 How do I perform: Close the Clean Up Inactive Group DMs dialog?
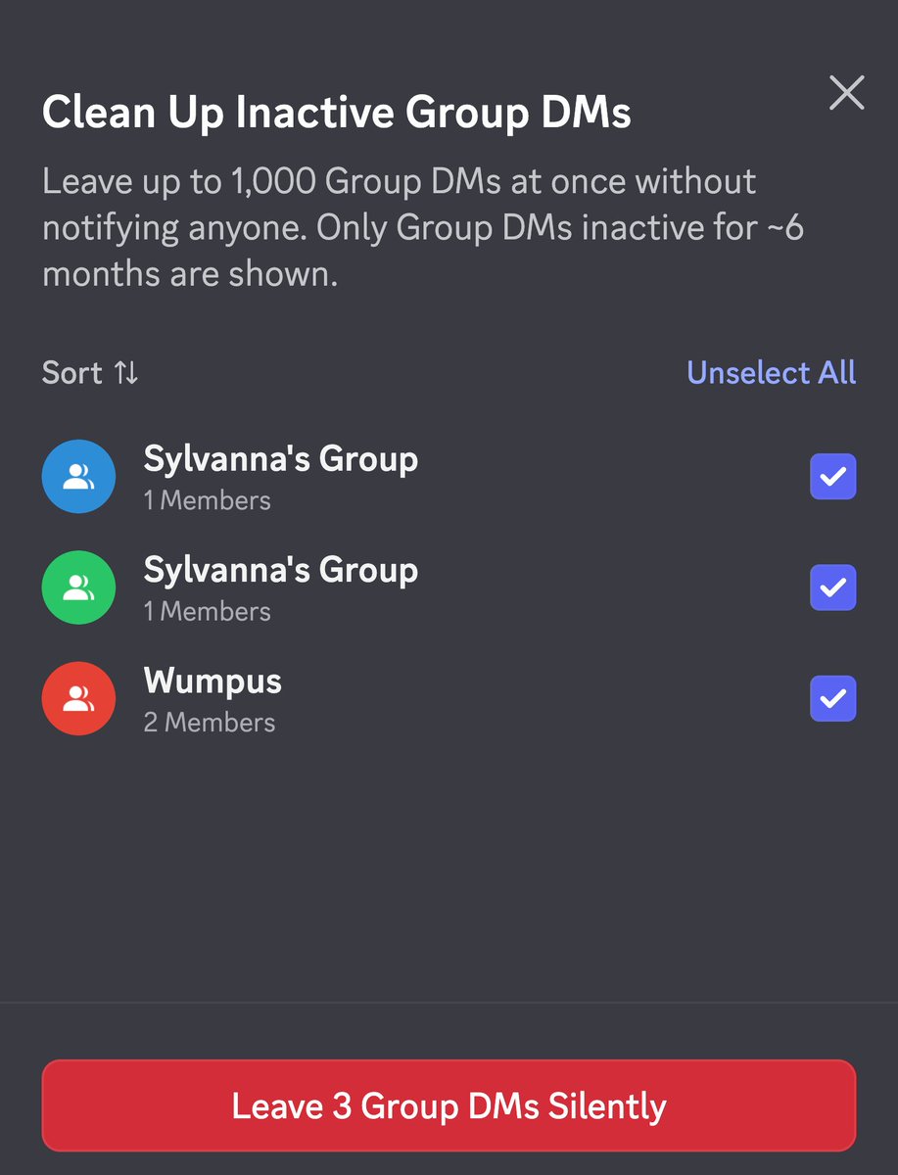846,93
